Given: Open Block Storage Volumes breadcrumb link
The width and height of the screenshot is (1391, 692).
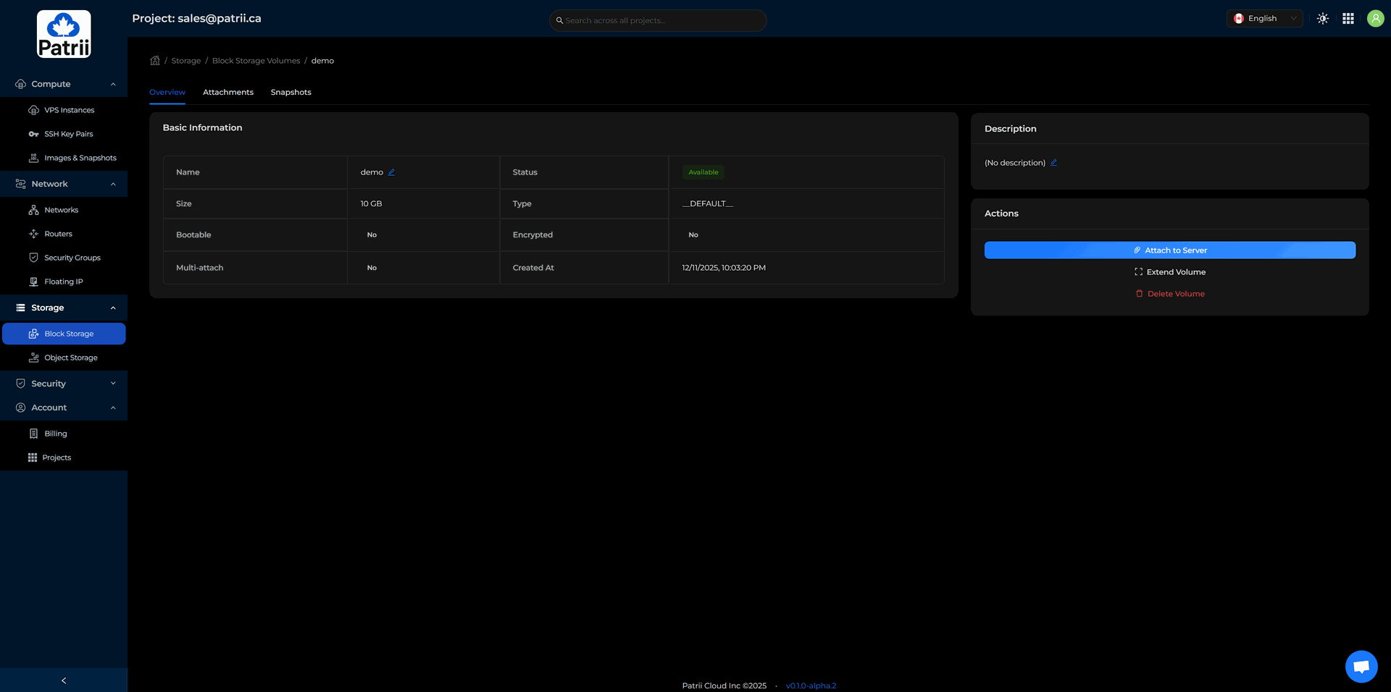Looking at the screenshot, I should pyautogui.click(x=256, y=61).
